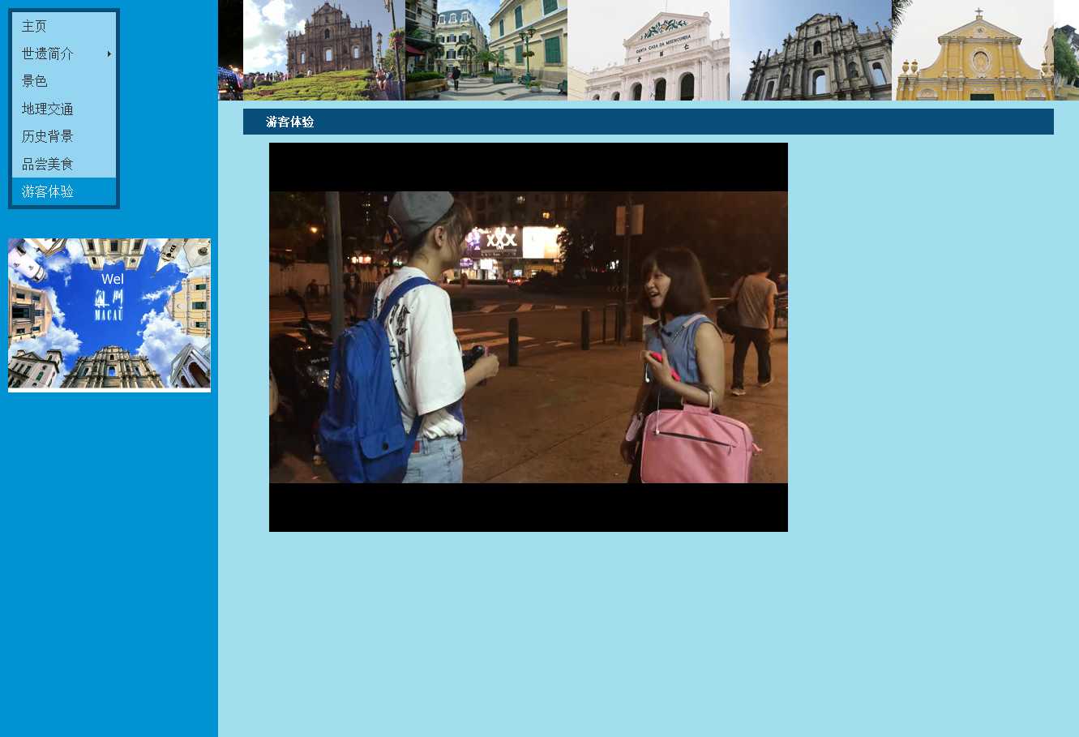Choose 品尝美食 from the sidebar
The height and width of the screenshot is (737, 1079).
click(x=48, y=164)
